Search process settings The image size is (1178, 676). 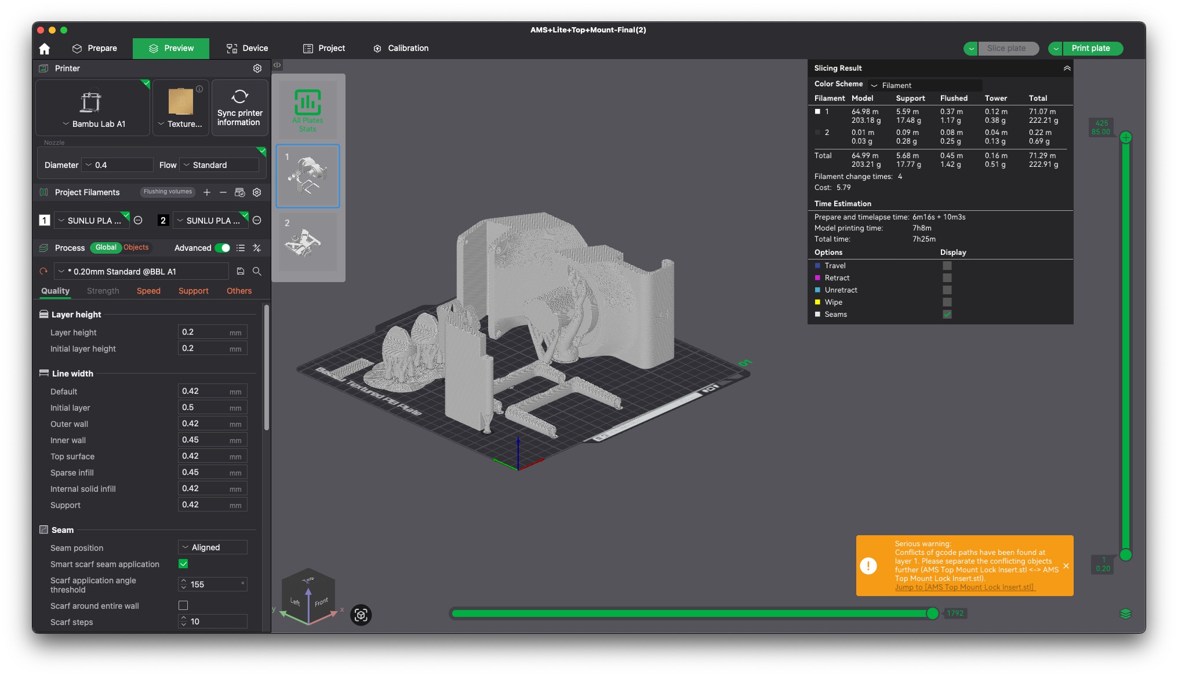pos(257,271)
